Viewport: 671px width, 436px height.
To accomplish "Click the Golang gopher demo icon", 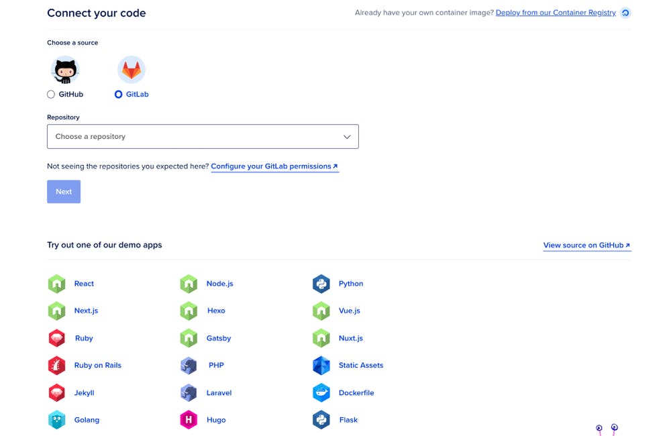I will [x=56, y=420].
